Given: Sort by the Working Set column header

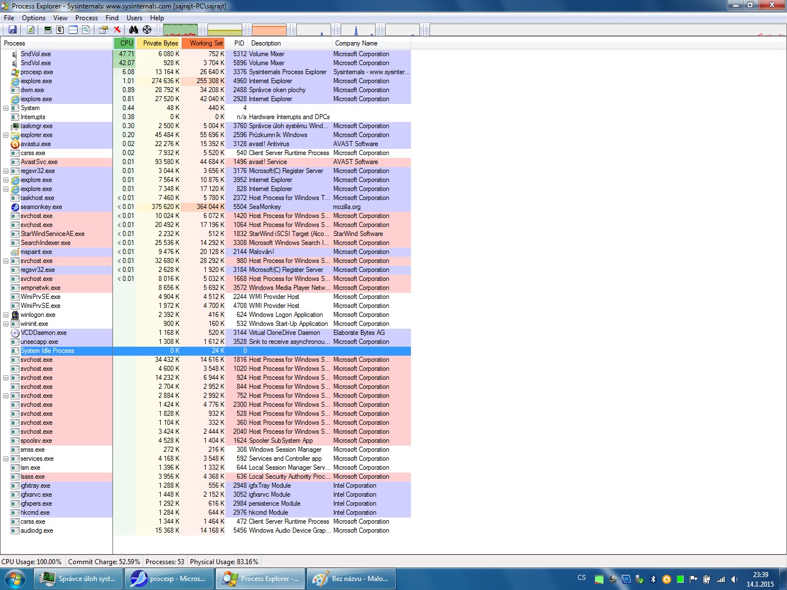Looking at the screenshot, I should (203, 43).
